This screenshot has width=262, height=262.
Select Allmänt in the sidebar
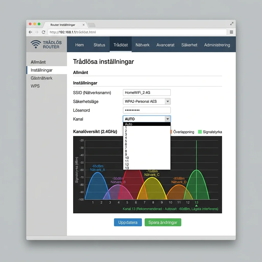38,62
